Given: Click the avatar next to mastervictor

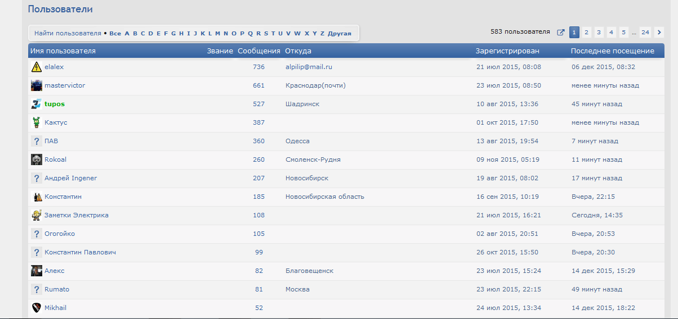Looking at the screenshot, I should click(37, 86).
